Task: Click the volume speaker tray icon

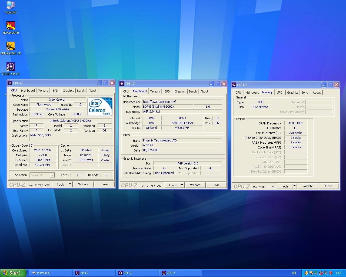Action: pyautogui.click(x=326, y=273)
